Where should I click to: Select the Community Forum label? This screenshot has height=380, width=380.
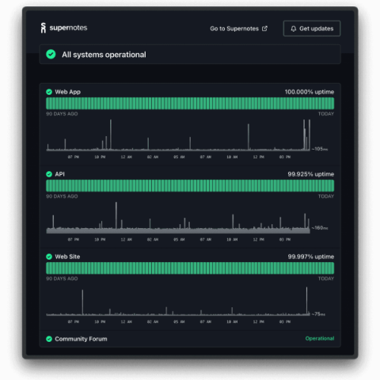tap(81, 339)
